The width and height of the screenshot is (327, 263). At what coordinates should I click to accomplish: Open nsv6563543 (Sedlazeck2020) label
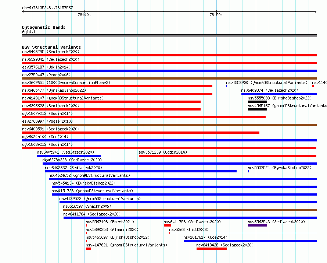point(276,222)
